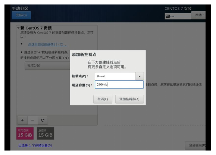Screen dimensions: 216x155
Task: Open the 标准分区 partition scheme dropdown
Action: point(47,65)
